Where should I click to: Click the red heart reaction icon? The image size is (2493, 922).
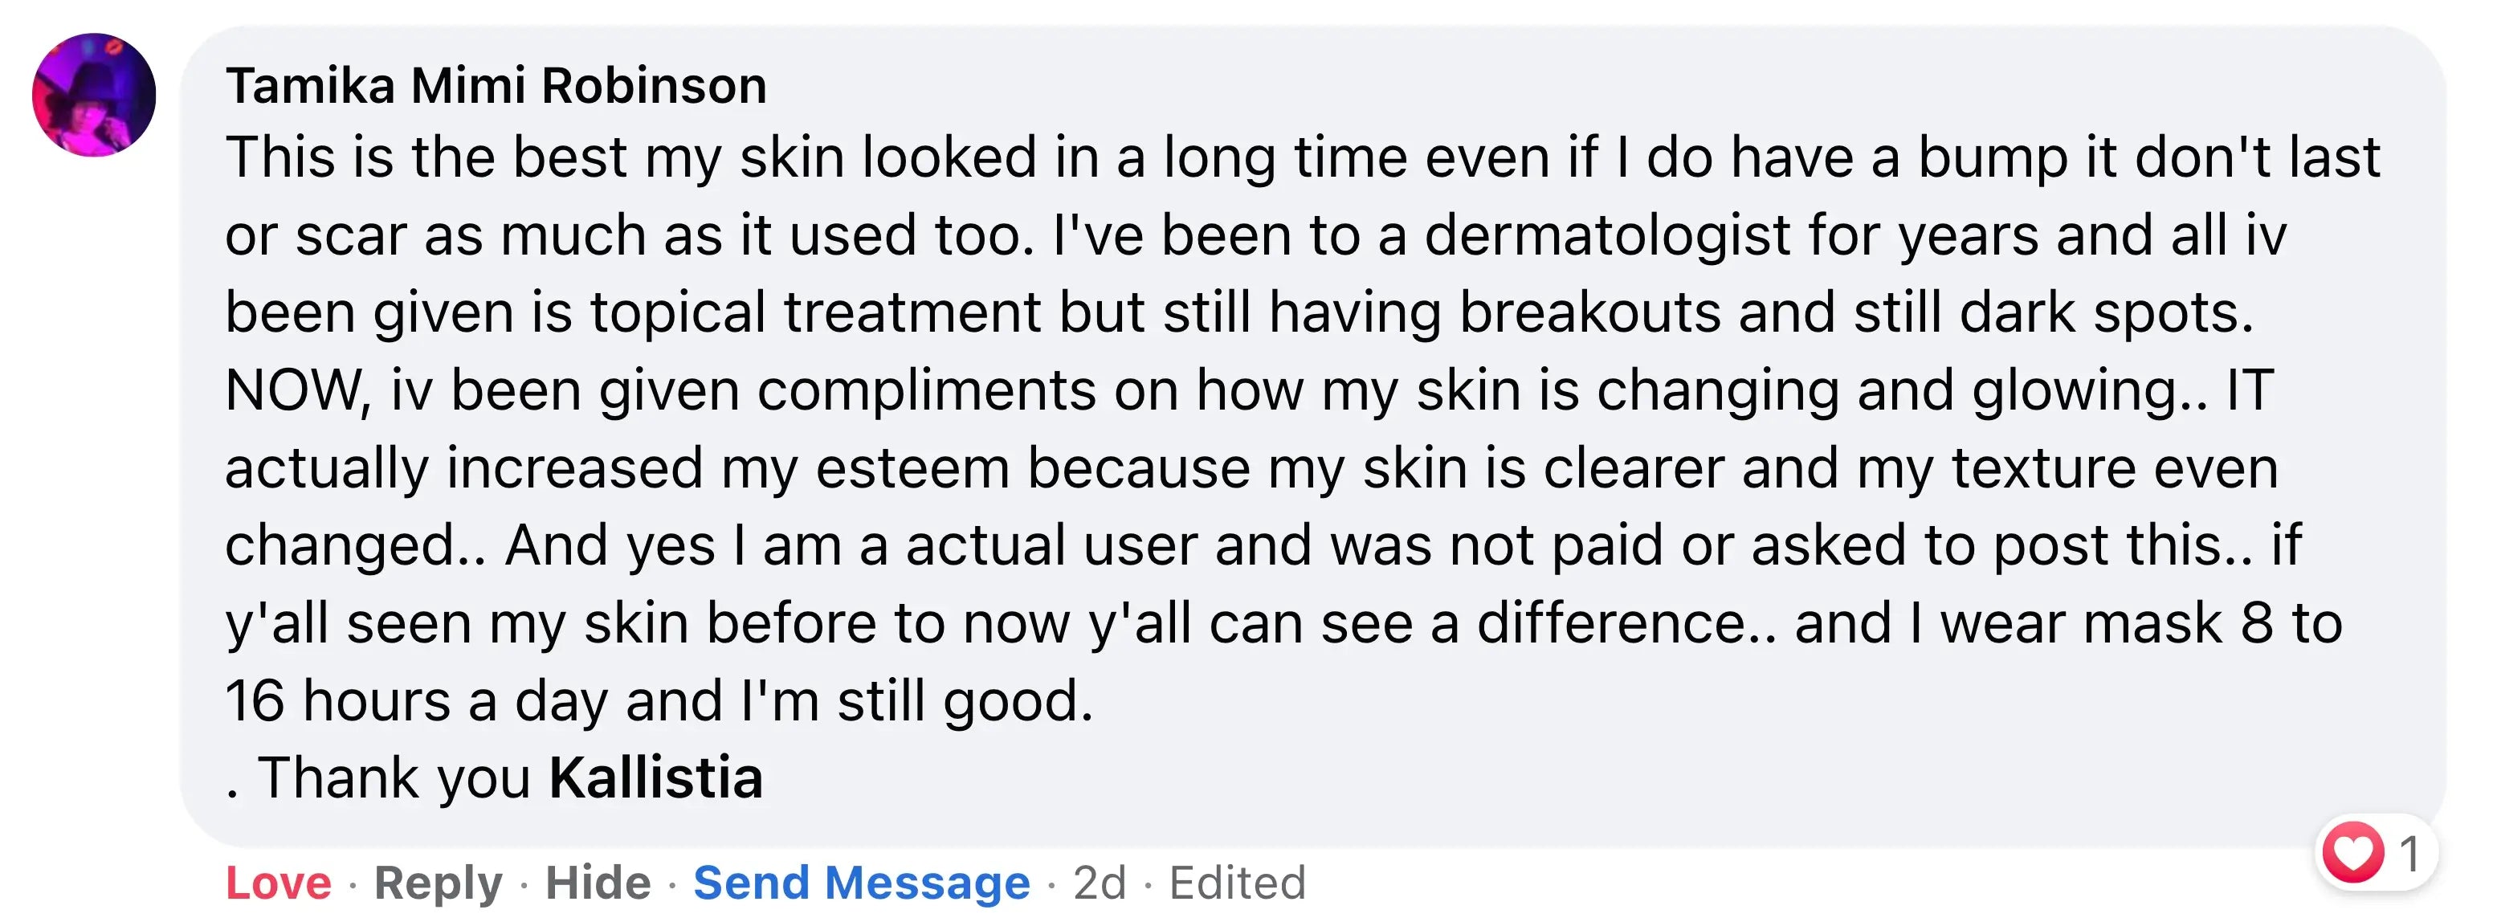point(2353,852)
